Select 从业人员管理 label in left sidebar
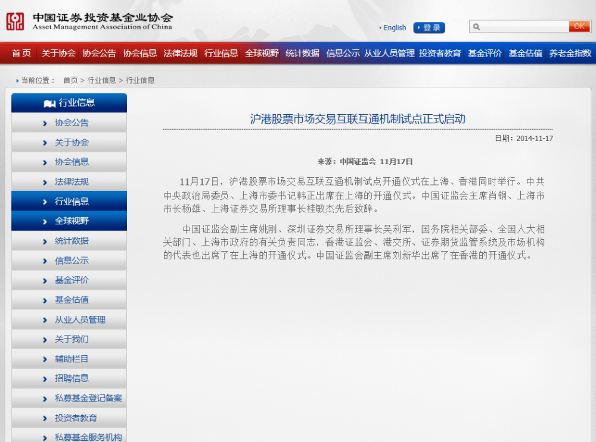 [x=80, y=319]
